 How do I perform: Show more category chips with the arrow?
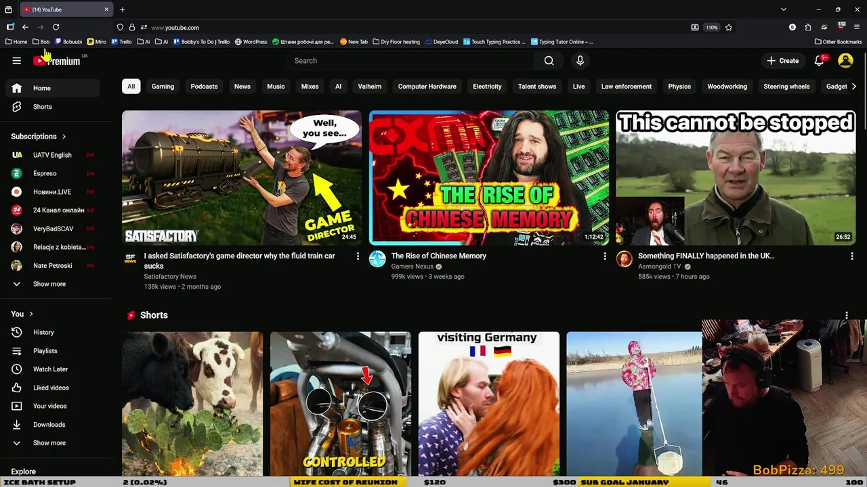853,87
